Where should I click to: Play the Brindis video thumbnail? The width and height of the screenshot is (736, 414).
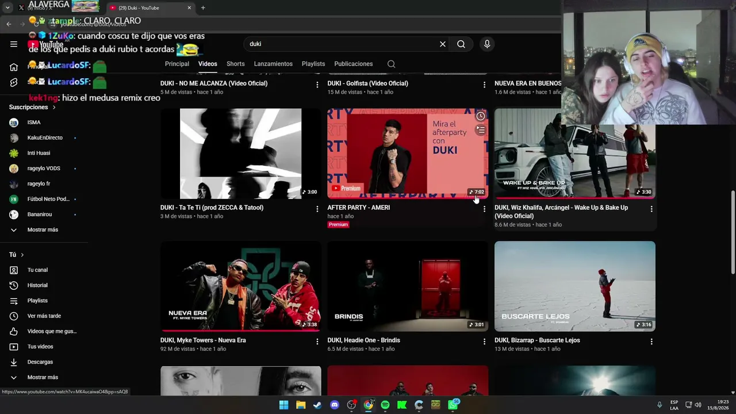coord(408,286)
